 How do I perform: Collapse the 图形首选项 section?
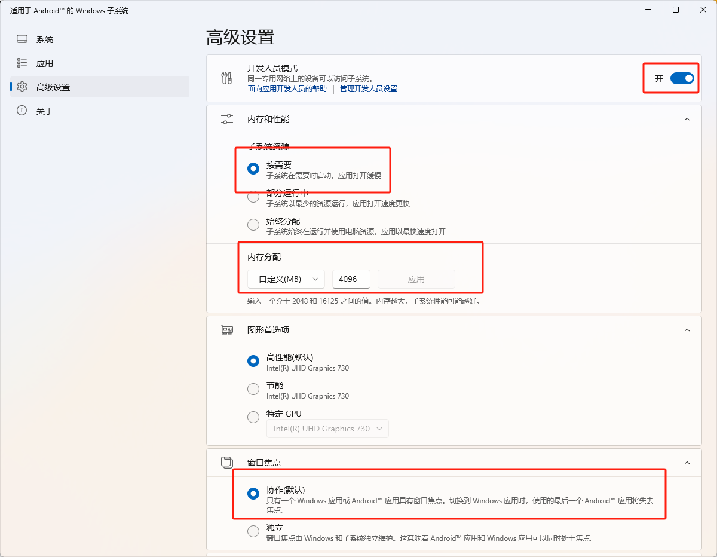[687, 330]
